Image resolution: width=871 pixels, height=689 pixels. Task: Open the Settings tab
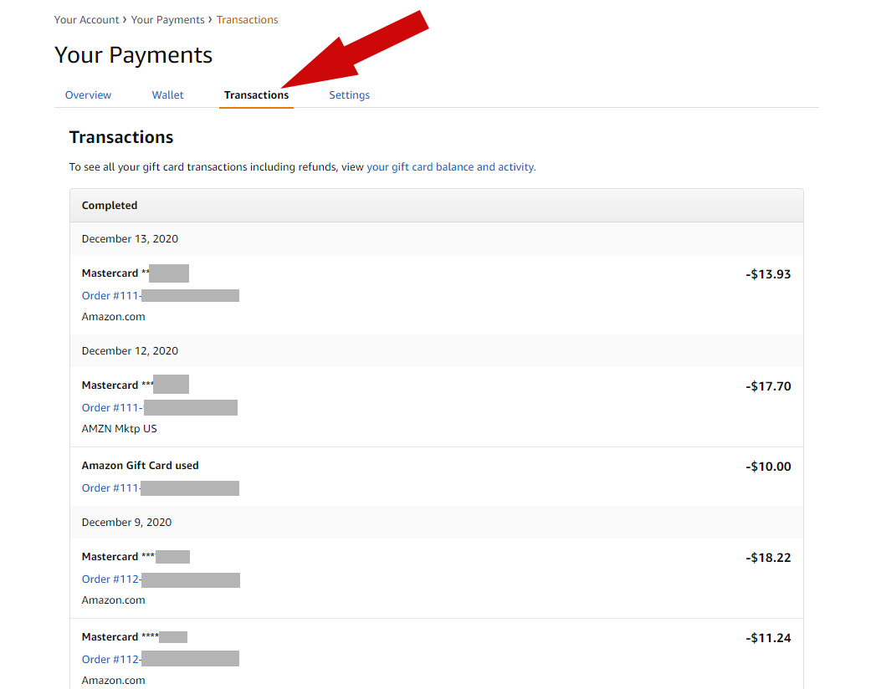coord(349,94)
